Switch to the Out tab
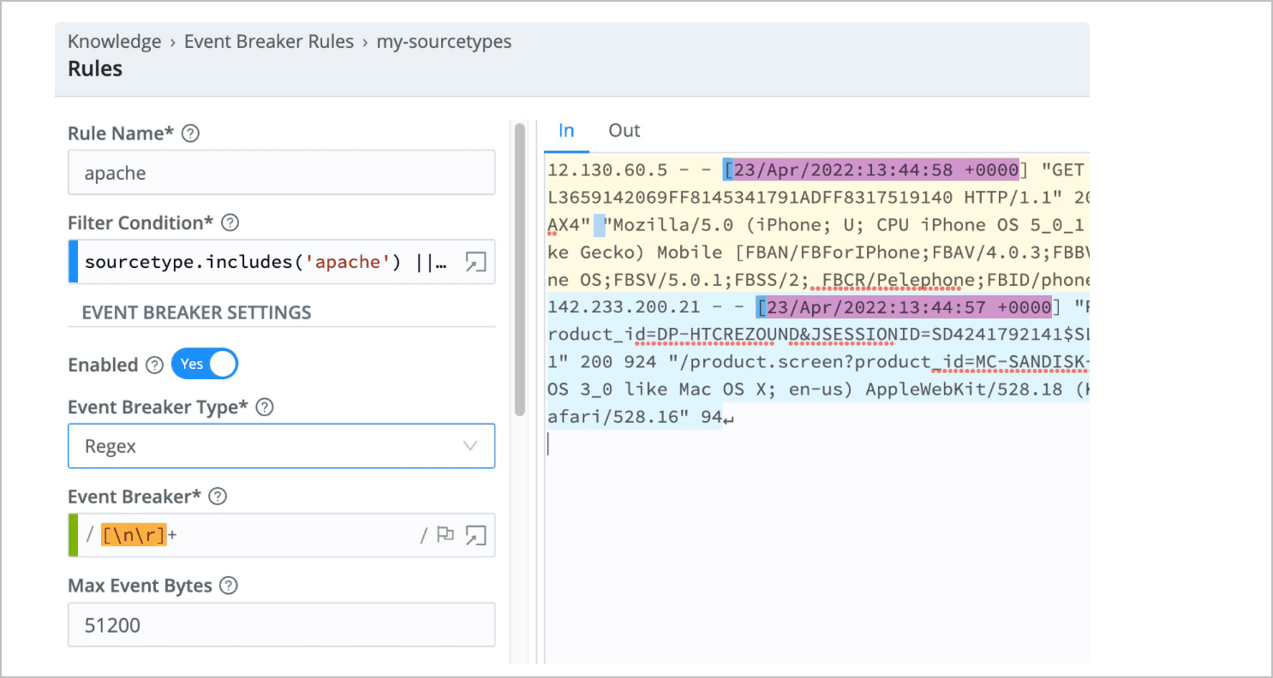This screenshot has height=678, width=1273. coord(624,130)
